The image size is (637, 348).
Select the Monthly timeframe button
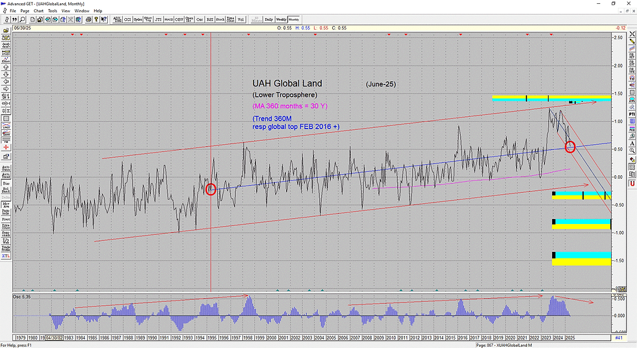pyautogui.click(x=294, y=19)
